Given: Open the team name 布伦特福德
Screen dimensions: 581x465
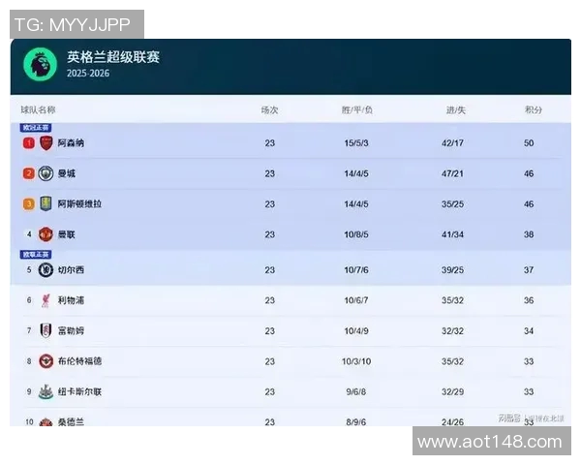Looking at the screenshot, I should (x=79, y=361).
